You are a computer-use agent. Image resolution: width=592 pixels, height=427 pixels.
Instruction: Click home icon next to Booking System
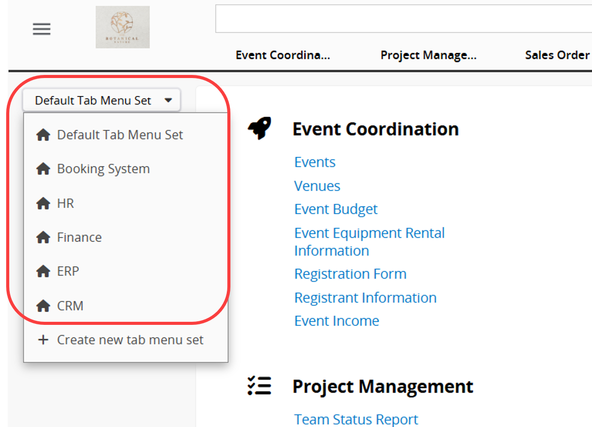click(x=43, y=169)
